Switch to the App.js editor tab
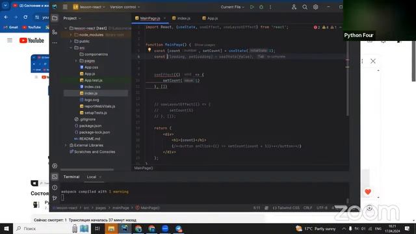This screenshot has width=416, height=234. coord(210,18)
